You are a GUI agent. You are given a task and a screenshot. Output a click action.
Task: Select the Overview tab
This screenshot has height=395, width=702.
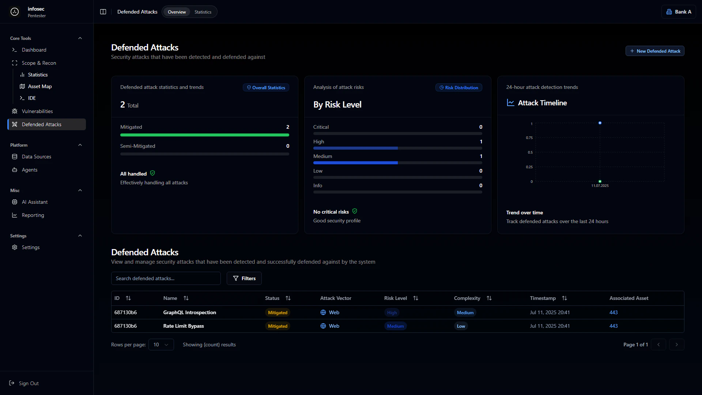click(177, 12)
